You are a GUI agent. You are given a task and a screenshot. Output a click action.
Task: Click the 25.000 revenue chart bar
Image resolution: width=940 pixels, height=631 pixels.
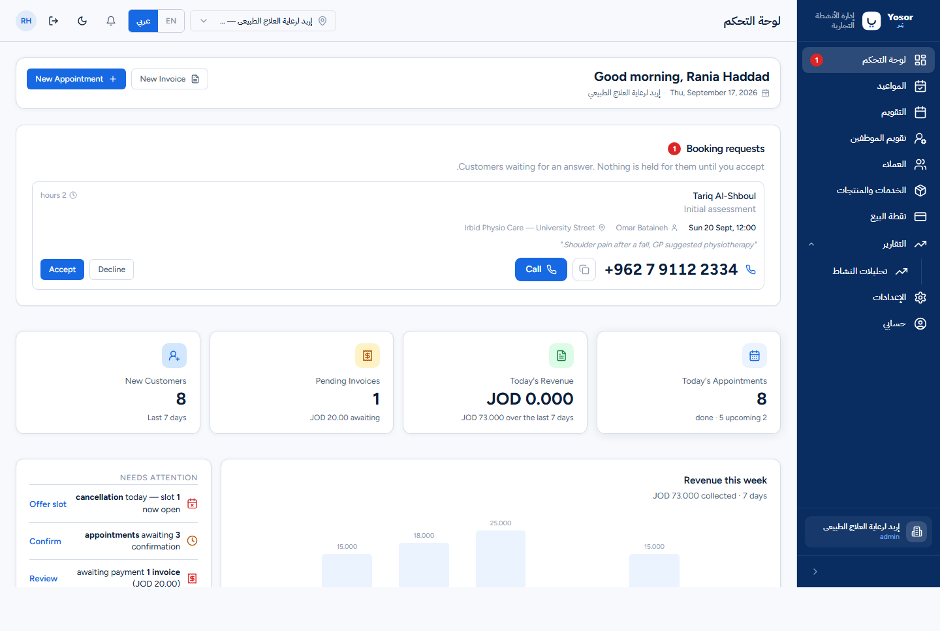[x=501, y=559]
